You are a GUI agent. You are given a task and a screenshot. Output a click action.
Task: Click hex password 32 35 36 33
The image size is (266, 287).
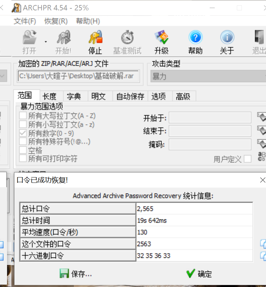[153, 256]
